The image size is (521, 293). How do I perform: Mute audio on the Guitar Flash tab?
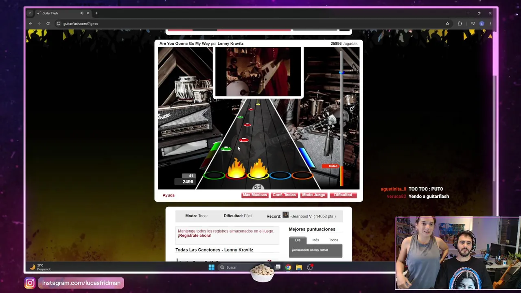pyautogui.click(x=81, y=13)
